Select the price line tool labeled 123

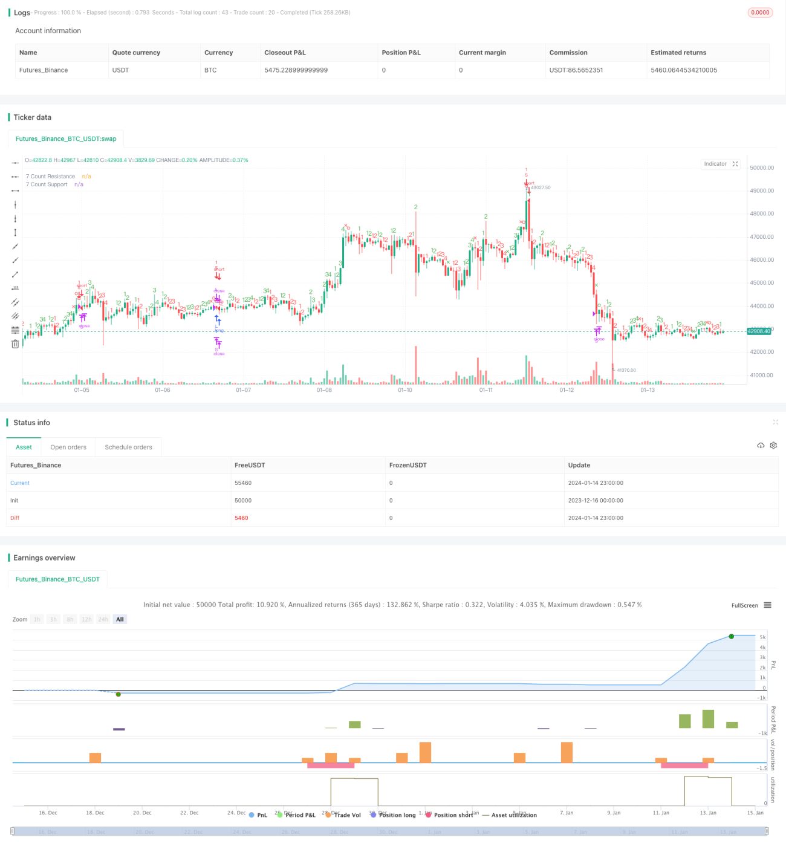[15, 288]
